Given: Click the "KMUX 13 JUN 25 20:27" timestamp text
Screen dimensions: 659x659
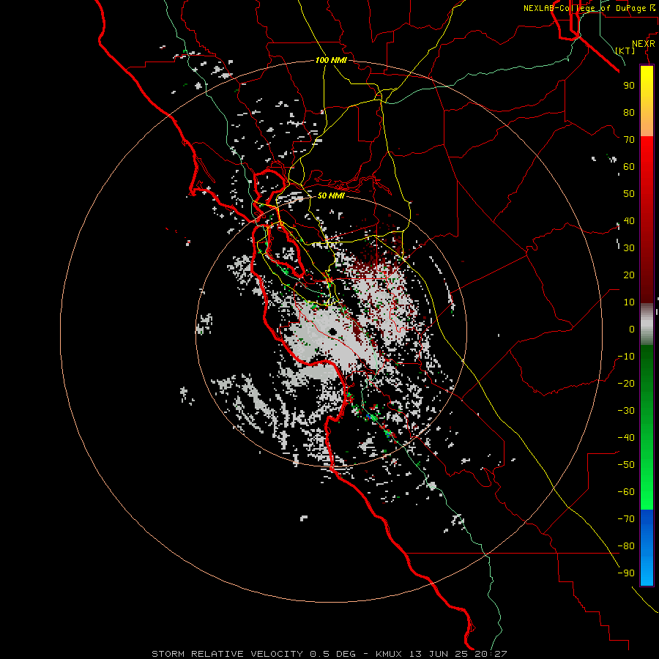Looking at the screenshot, I should tap(442, 654).
